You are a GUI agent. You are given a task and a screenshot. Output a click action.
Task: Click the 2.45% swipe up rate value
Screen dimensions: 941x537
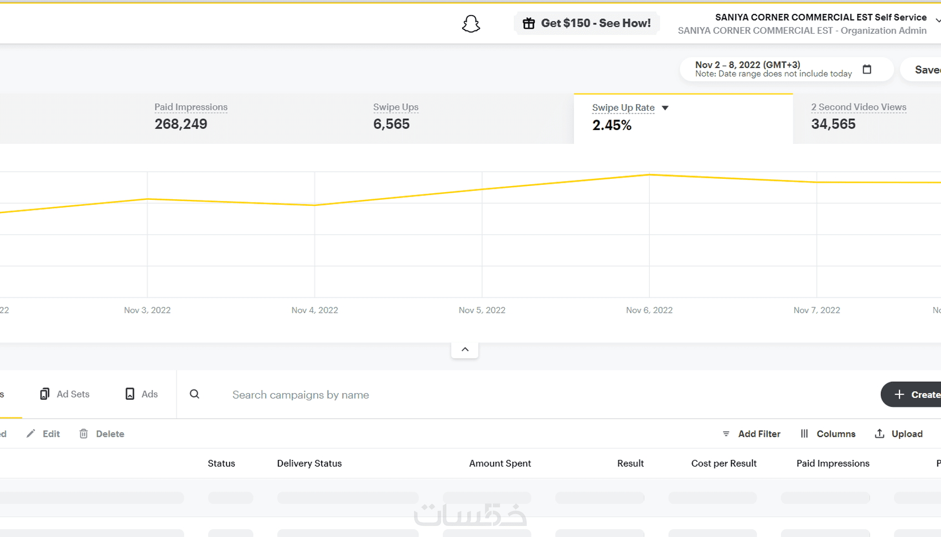(x=612, y=125)
